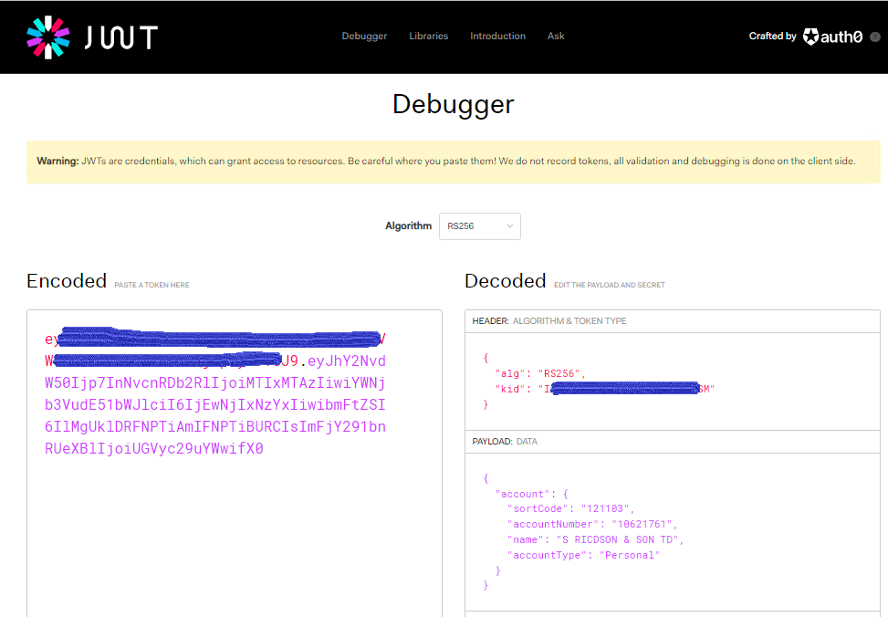Screen dimensions: 888x617
Task: Click the redacted red header token segment
Action: [x=210, y=340]
